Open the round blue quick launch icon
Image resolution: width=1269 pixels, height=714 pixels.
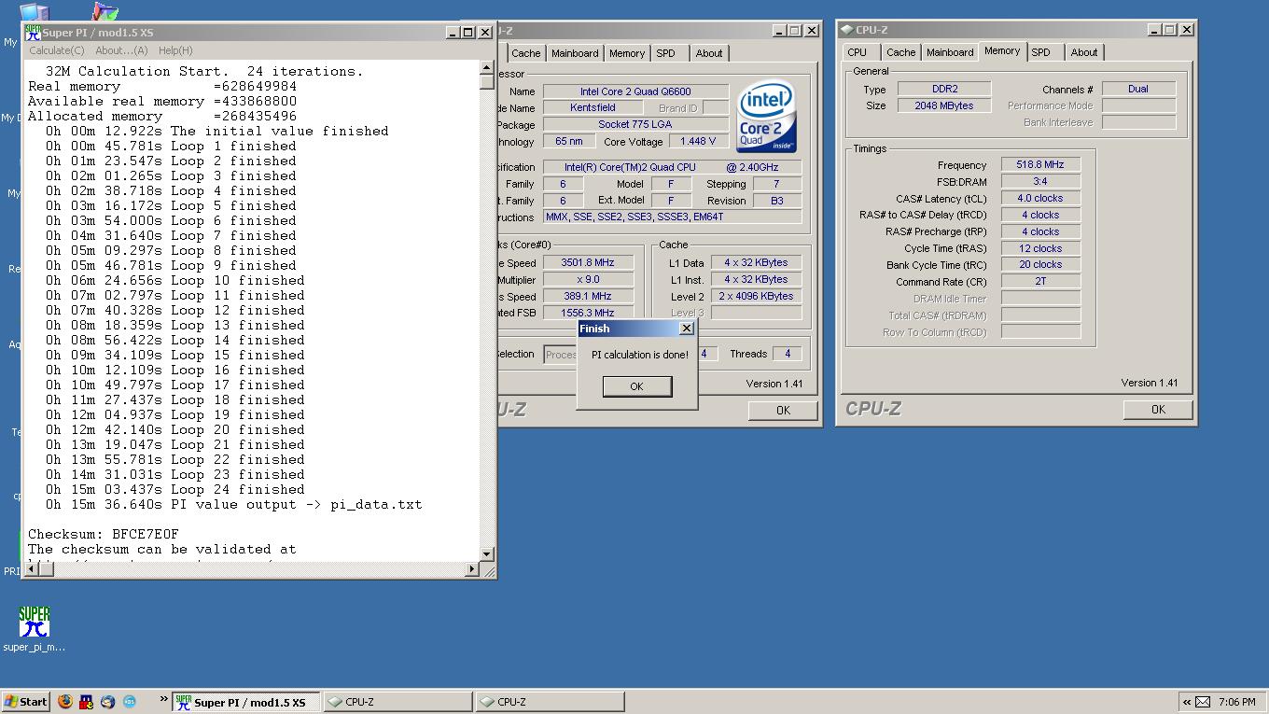click(x=130, y=701)
